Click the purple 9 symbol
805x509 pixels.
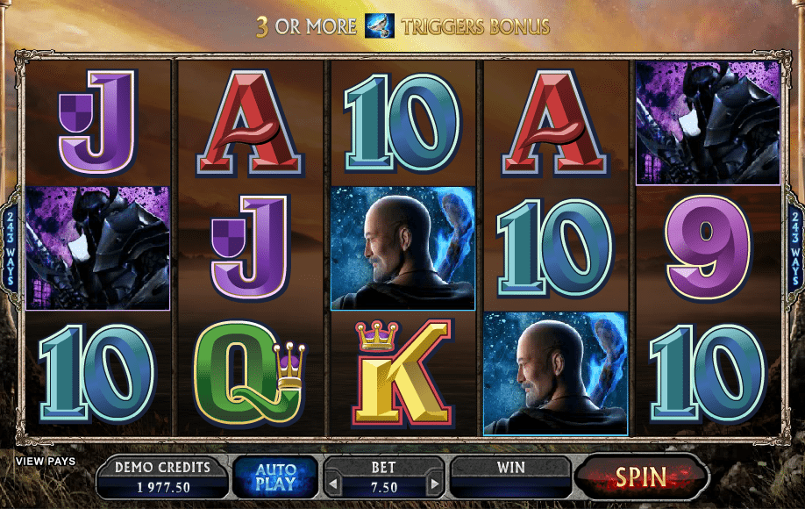(708, 248)
